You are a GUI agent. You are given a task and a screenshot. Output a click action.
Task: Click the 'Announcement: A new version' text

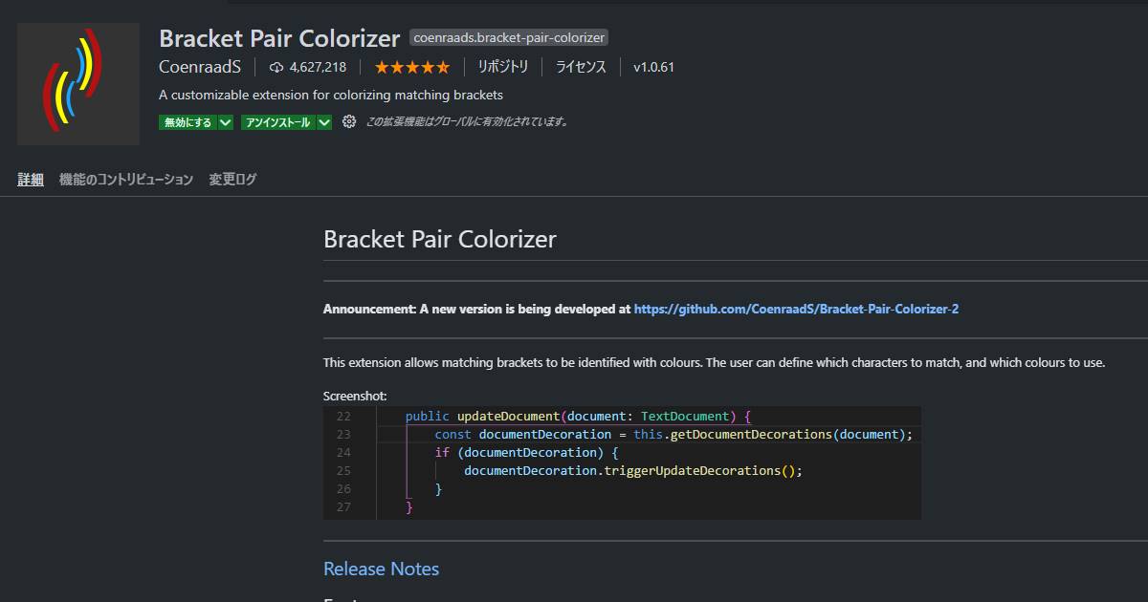point(476,309)
